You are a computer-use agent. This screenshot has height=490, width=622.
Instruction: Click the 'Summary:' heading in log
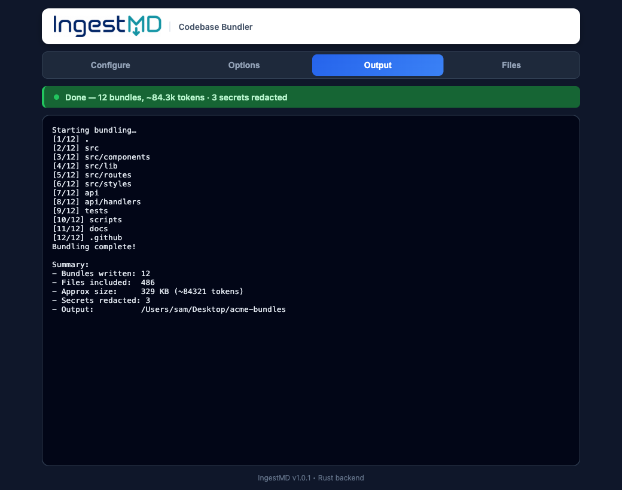[x=71, y=265]
